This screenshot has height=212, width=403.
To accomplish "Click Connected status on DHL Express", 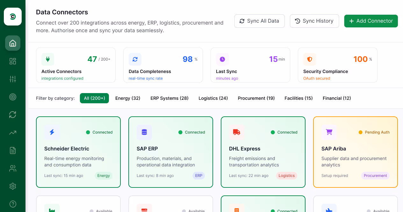I will pos(284,132).
